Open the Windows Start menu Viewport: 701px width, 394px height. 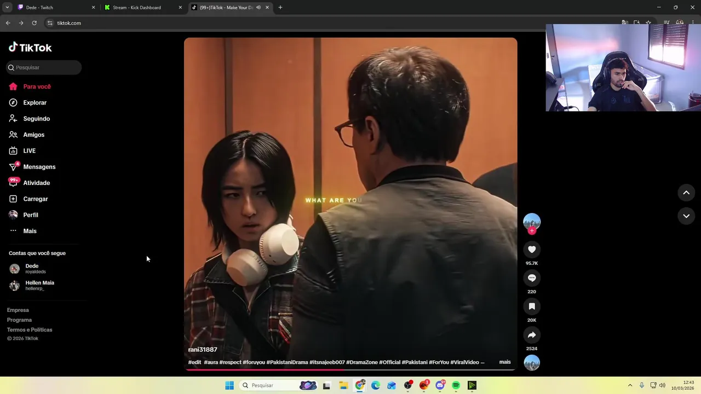229,385
